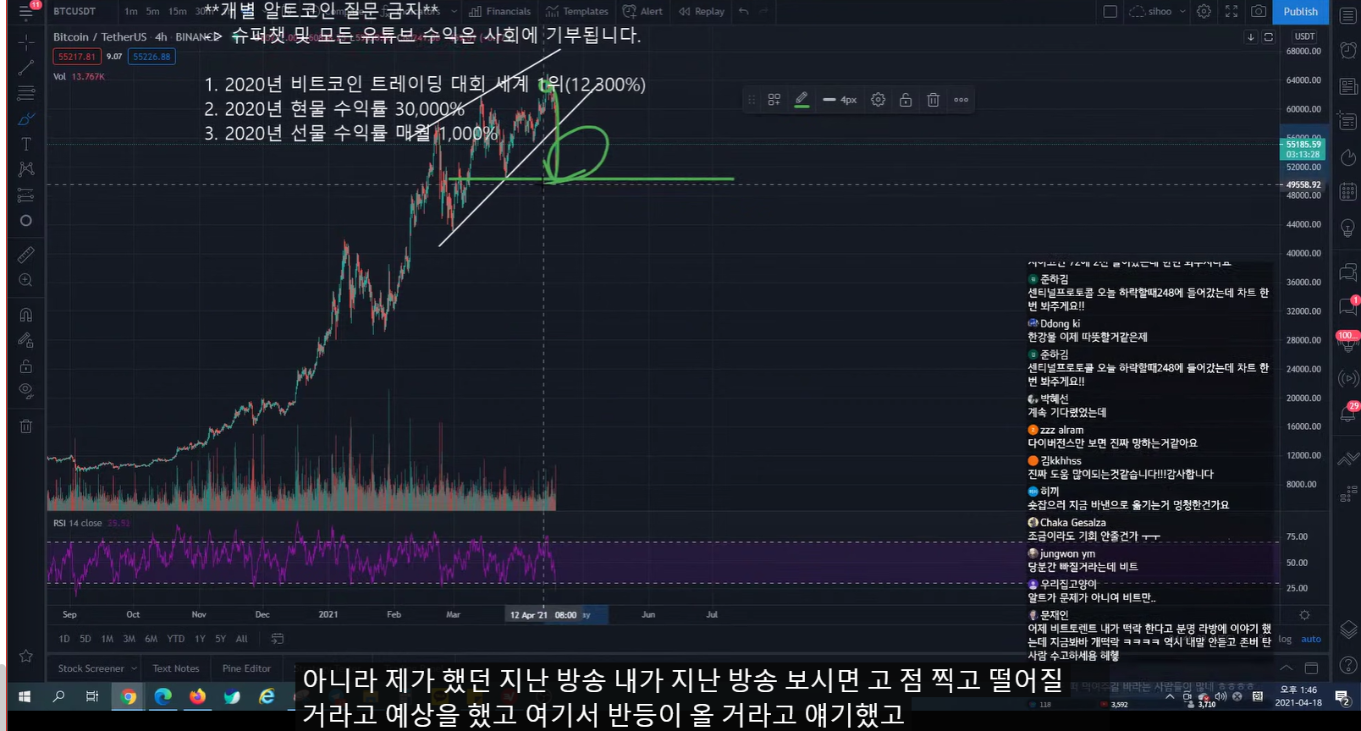This screenshot has height=731, width=1361.
Task: Open the News panel icon
Action: click(1347, 86)
